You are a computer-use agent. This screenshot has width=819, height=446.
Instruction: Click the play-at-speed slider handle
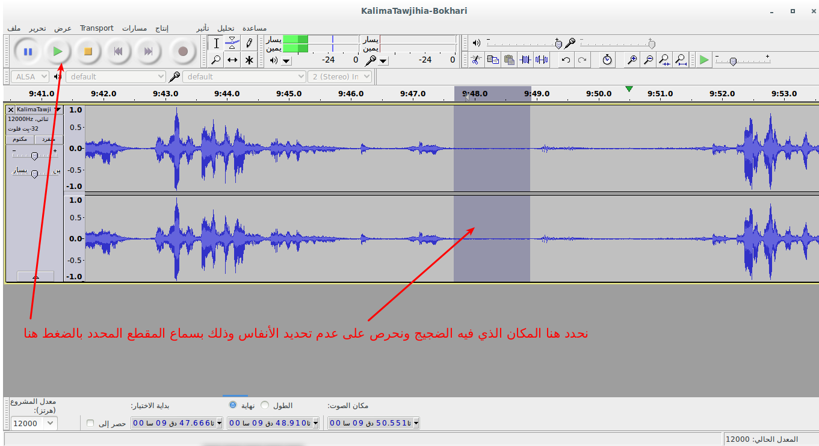(732, 61)
